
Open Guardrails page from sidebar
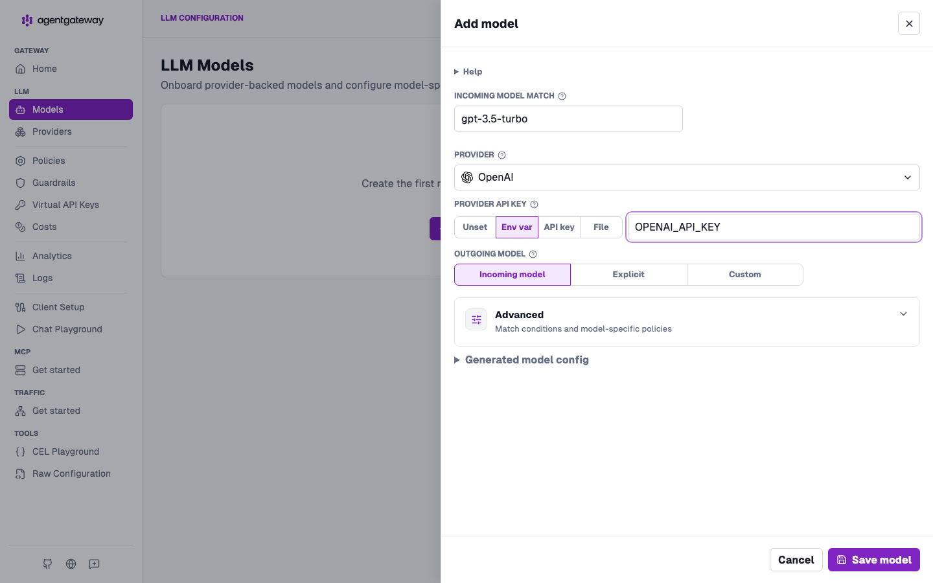click(71, 183)
